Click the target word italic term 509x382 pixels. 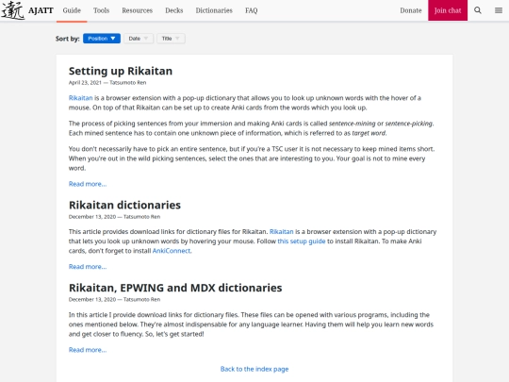[369, 133]
